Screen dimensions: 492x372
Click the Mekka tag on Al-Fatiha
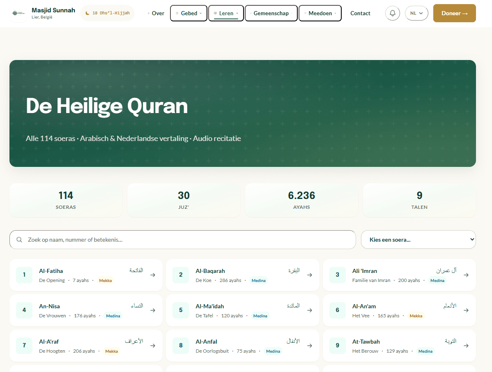(x=106, y=281)
